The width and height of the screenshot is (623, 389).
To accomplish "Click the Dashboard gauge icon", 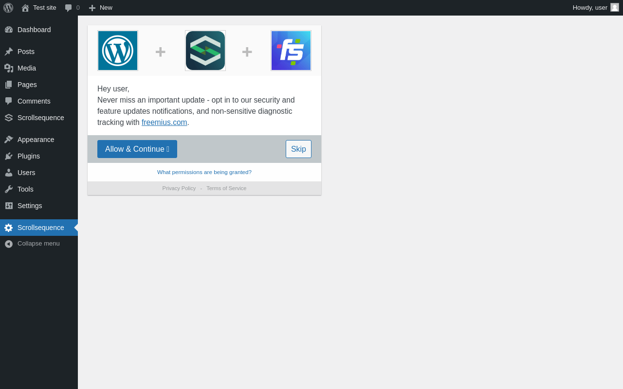I will tap(9, 30).
